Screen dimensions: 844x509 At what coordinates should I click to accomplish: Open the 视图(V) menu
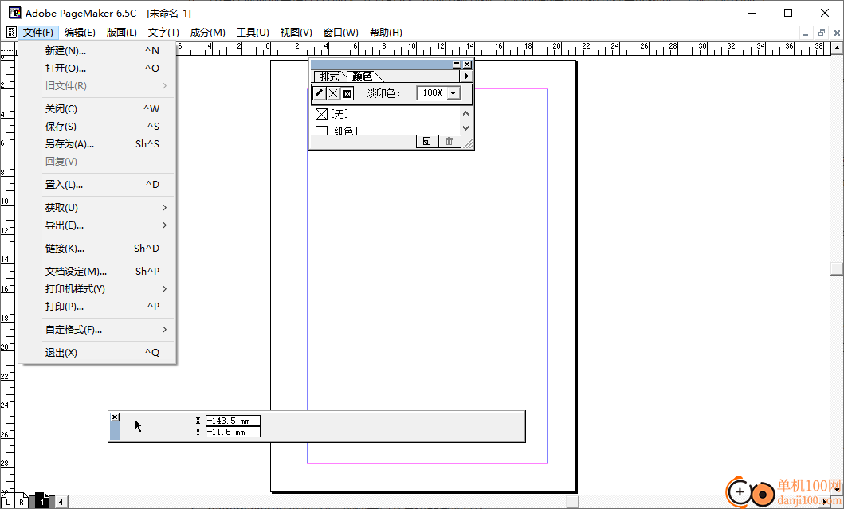[x=296, y=33]
